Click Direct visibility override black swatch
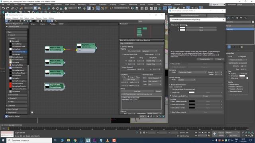The image size is (255, 143). [192, 101]
